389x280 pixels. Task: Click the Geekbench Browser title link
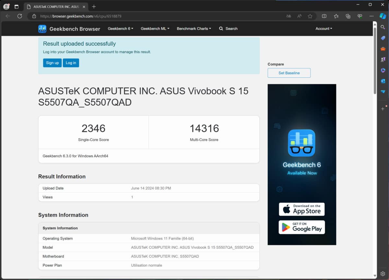pos(75,29)
